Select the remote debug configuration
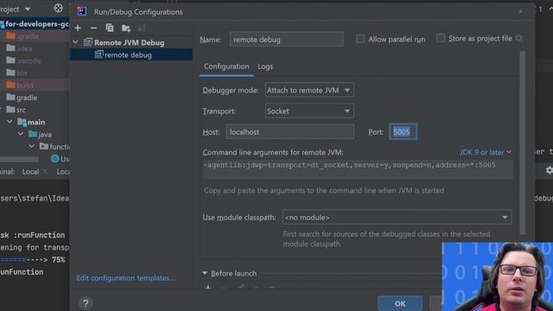553x311 pixels. (x=131, y=55)
